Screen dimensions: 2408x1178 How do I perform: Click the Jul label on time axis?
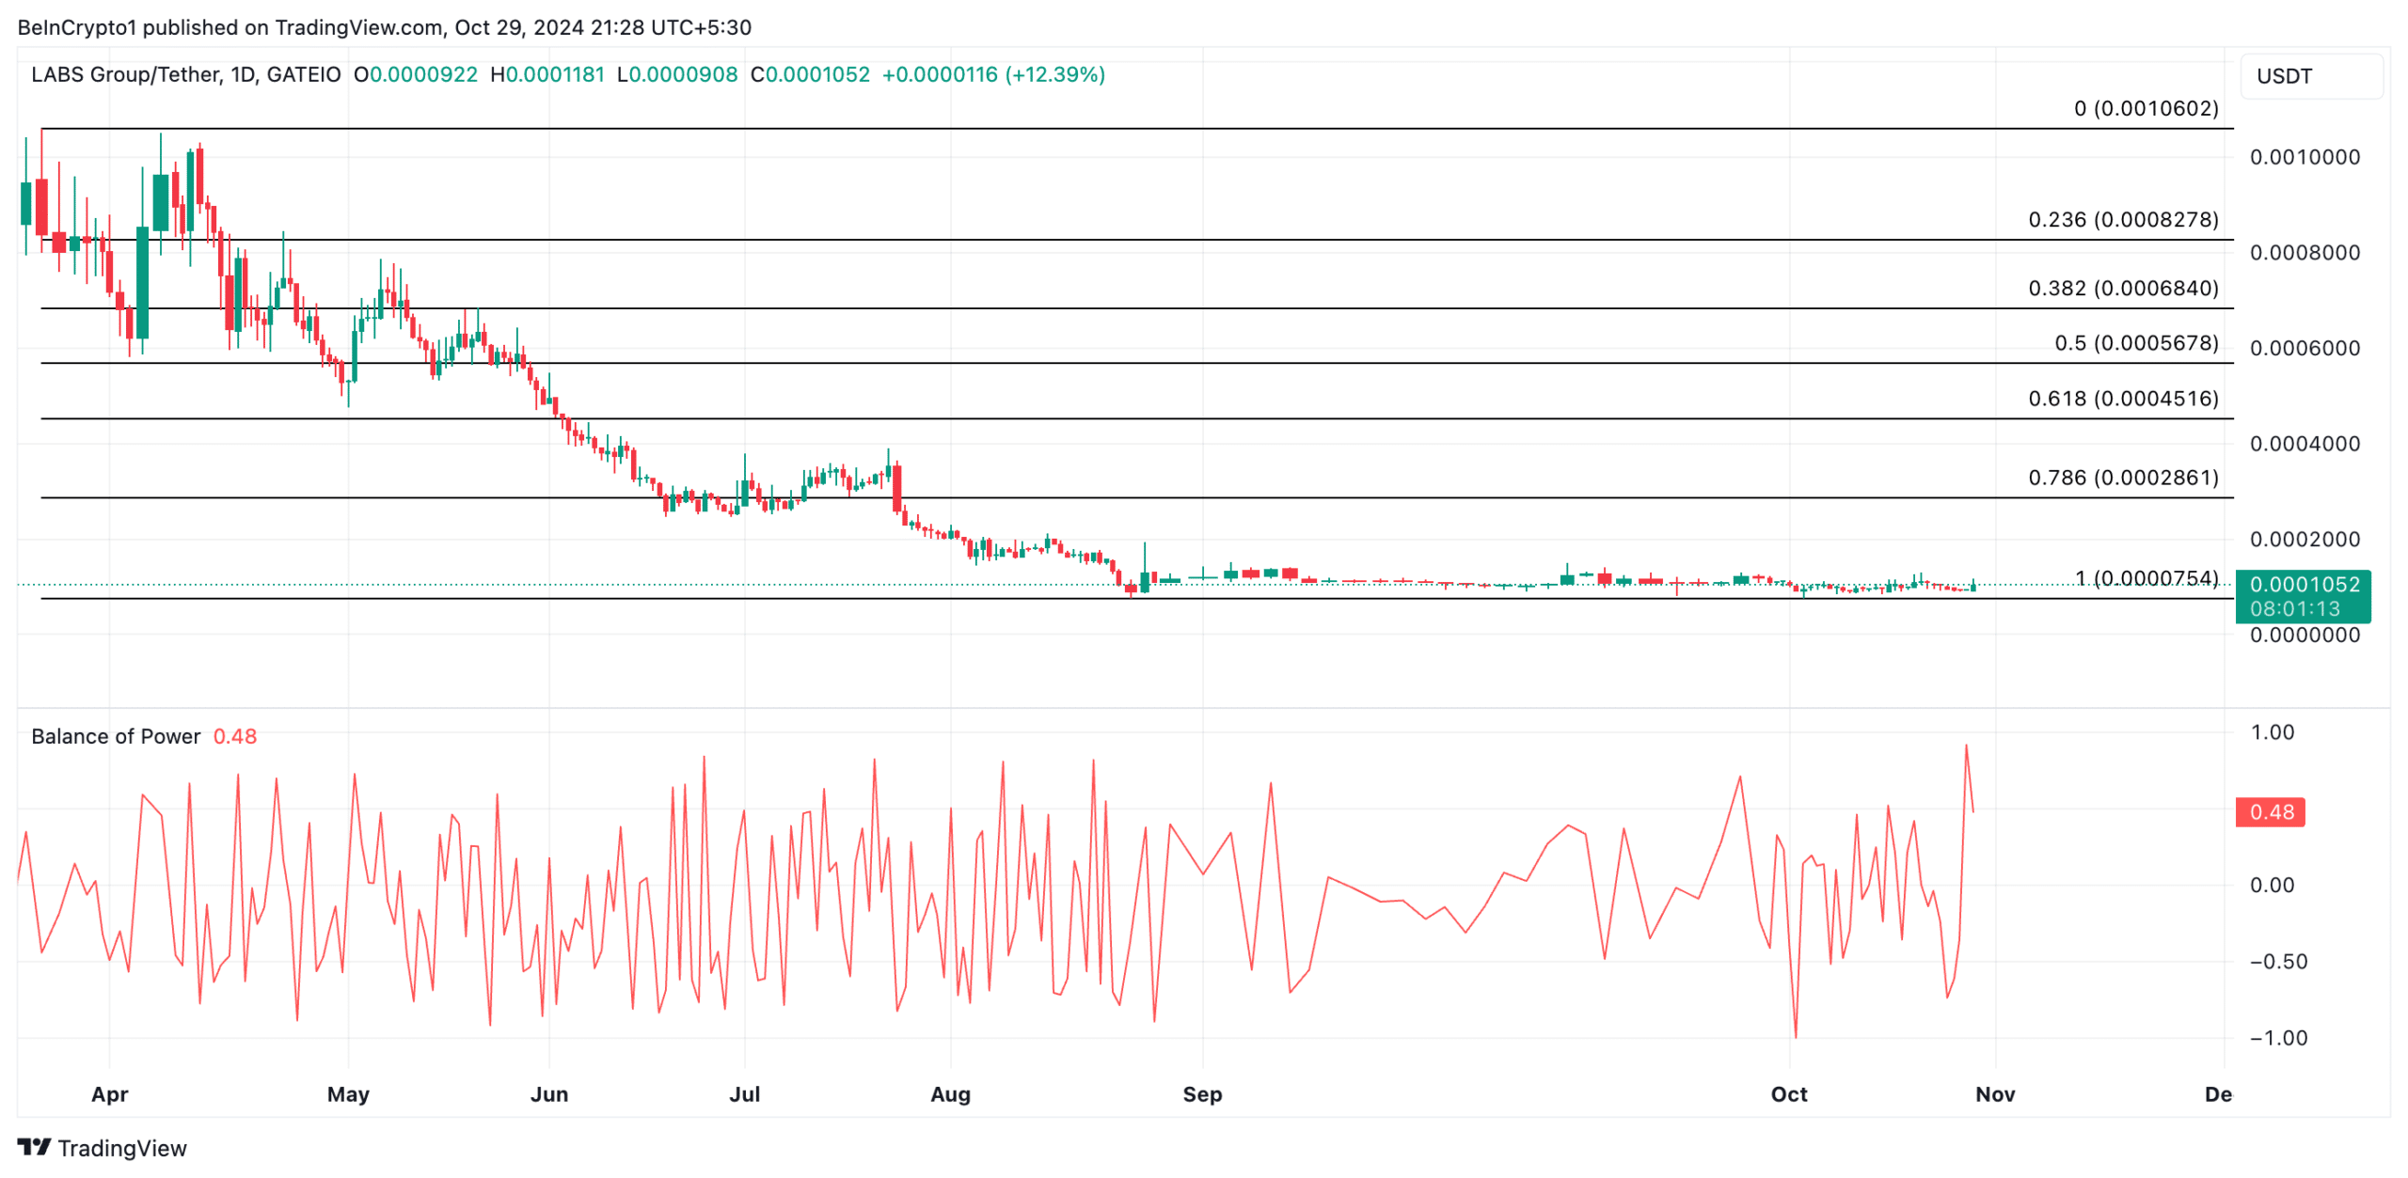tap(744, 1093)
